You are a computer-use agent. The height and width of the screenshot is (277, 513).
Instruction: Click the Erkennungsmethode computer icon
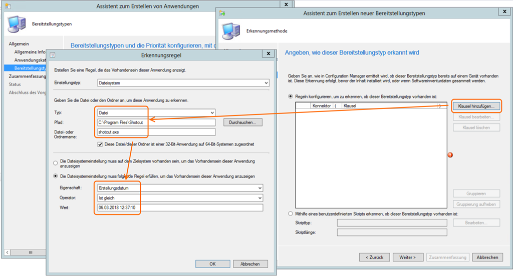[x=230, y=30]
